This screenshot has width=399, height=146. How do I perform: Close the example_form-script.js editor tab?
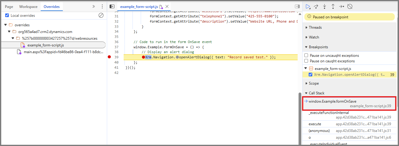[167, 6]
